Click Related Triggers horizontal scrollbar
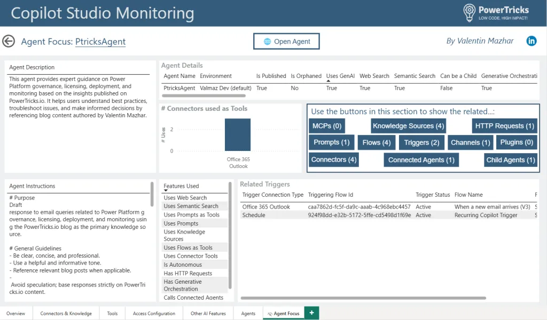Screen dimensions: 547x320 pos(363,298)
